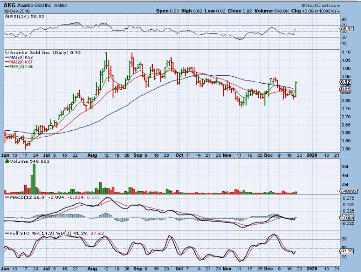Click the 0.92 last price tag on price axis

pos(345,82)
